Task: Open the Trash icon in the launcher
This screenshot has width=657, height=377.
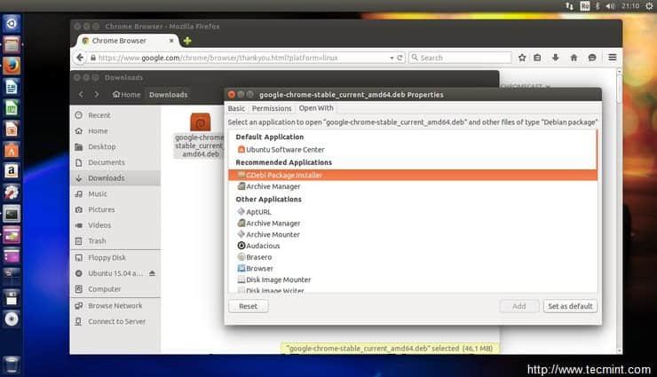Action: pyautogui.click(x=12, y=364)
